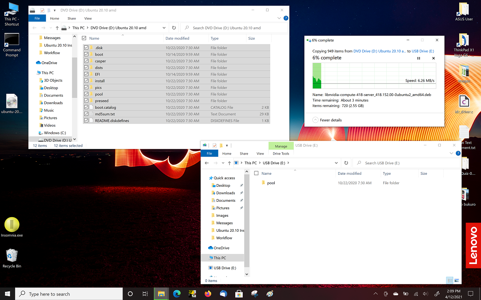Open Home tab in DVD Drive window

pyautogui.click(x=54, y=18)
